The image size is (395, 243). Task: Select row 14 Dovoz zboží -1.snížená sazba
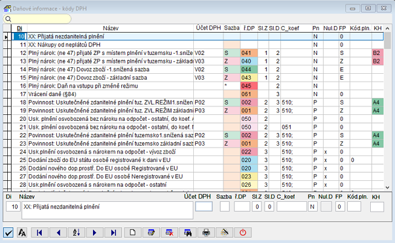(198, 69)
